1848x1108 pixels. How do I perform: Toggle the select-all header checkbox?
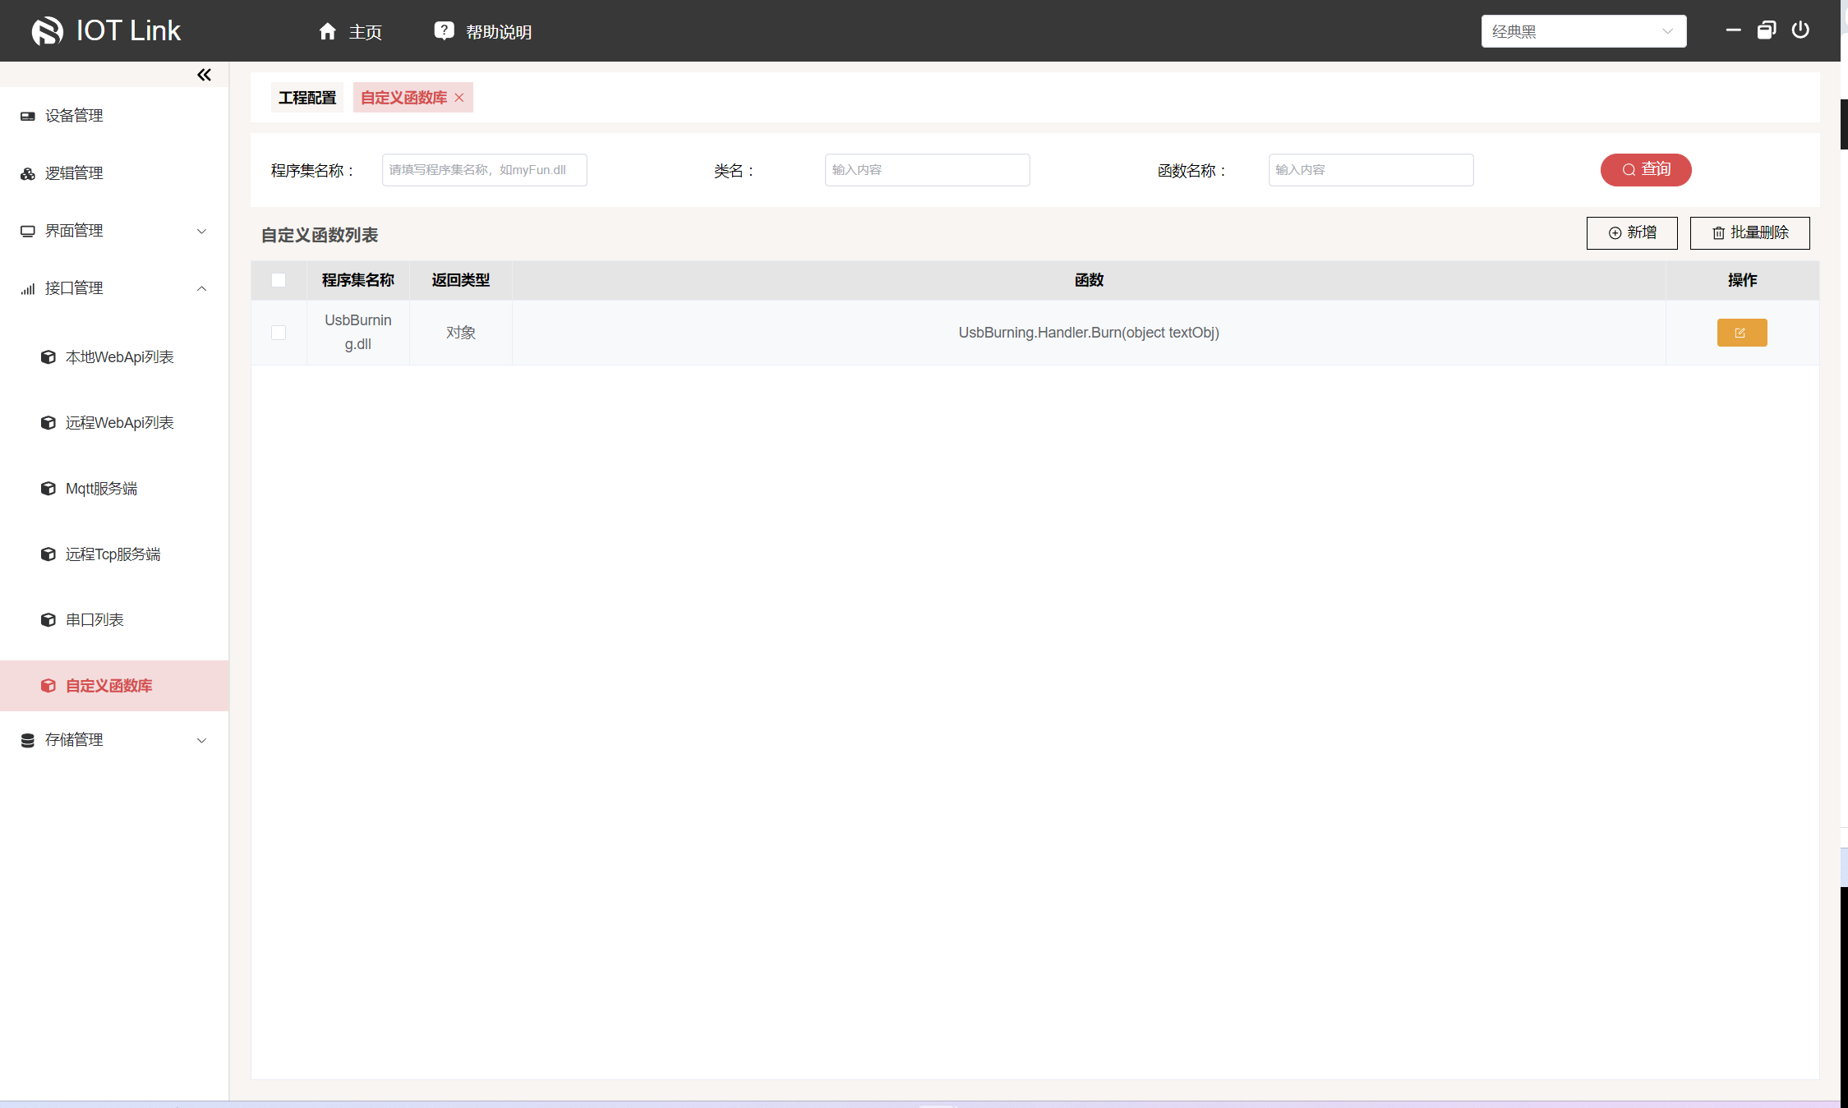(x=279, y=280)
